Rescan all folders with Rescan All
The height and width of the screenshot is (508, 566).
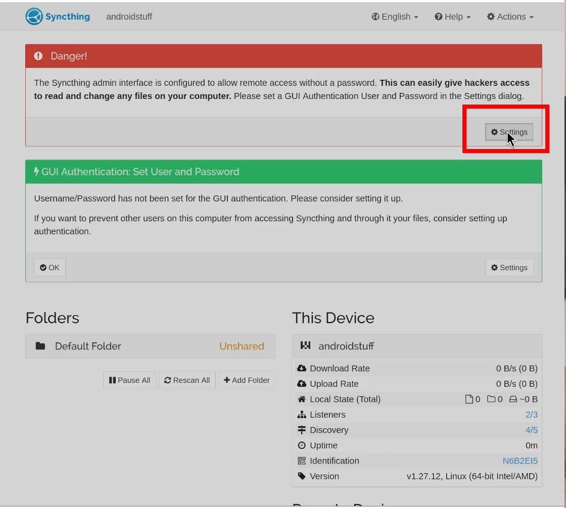point(187,380)
